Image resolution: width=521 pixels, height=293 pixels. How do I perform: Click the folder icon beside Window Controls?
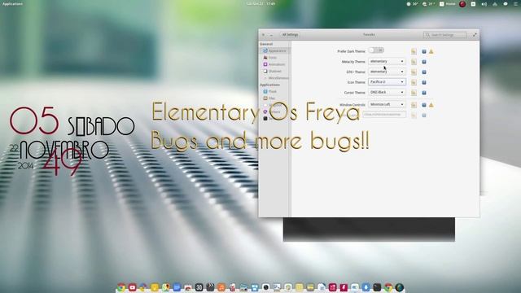pos(414,105)
